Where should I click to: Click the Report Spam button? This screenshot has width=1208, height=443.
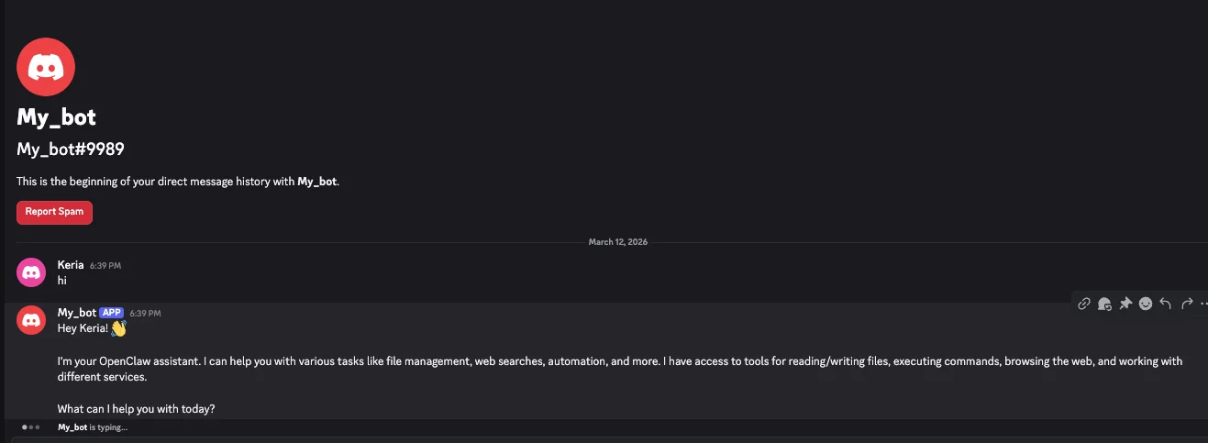click(54, 212)
